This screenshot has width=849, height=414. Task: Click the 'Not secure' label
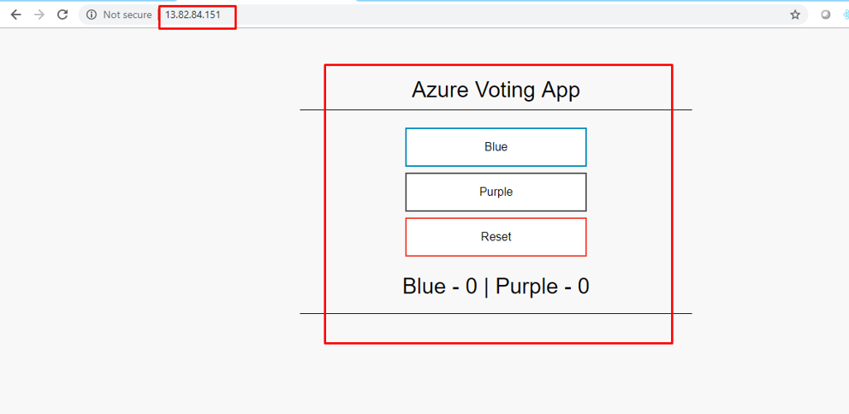128,15
